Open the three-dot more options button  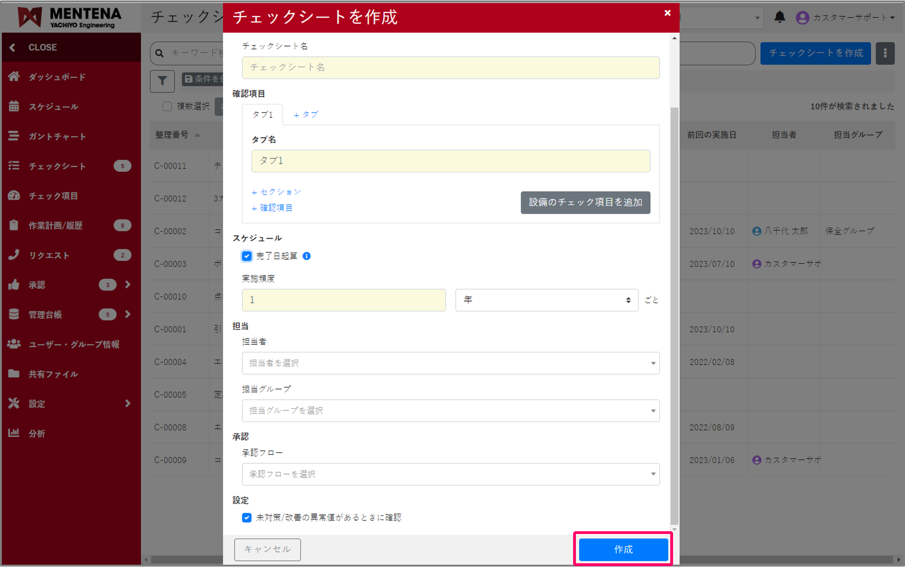[885, 53]
